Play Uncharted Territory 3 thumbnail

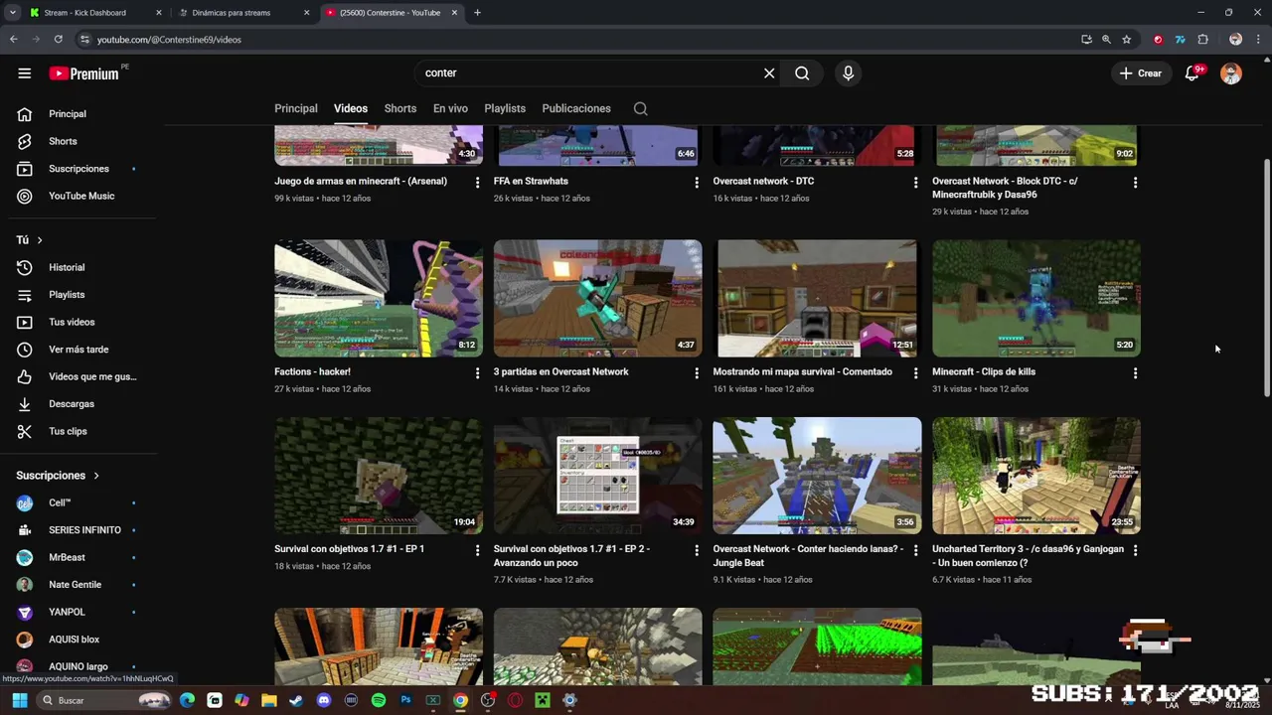[1036, 476]
